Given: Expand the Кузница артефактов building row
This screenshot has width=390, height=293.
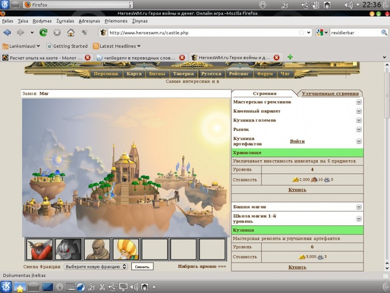Looking at the screenshot, I should 358,141.
